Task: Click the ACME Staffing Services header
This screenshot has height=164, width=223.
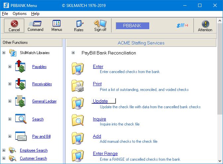Action: 141,43
